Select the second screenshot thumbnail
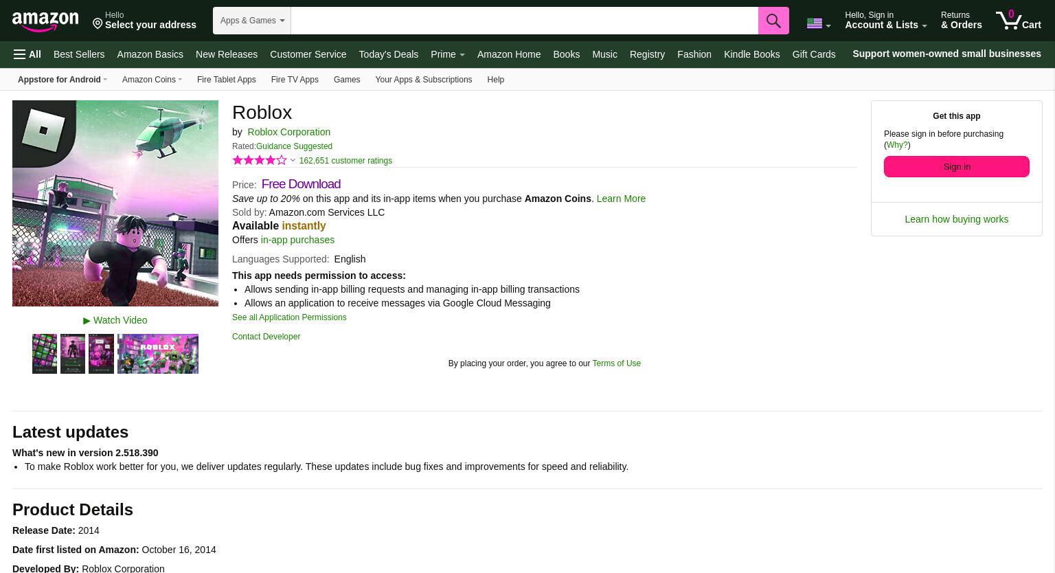 [x=73, y=354]
